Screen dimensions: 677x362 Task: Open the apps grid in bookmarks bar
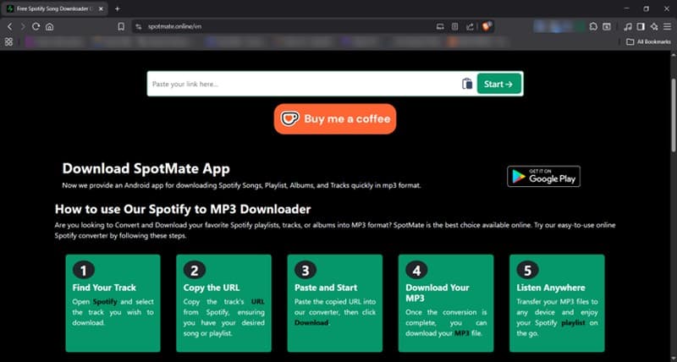tap(8, 41)
